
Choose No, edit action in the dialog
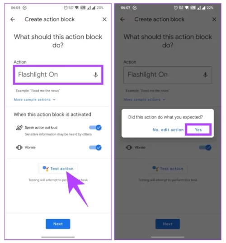coord(168,130)
